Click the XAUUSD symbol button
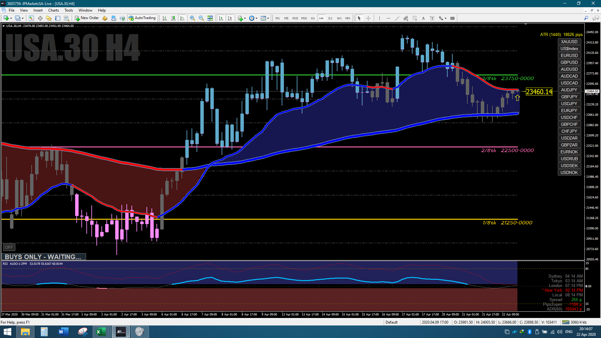Viewport: 601px width, 338px height. (569, 42)
